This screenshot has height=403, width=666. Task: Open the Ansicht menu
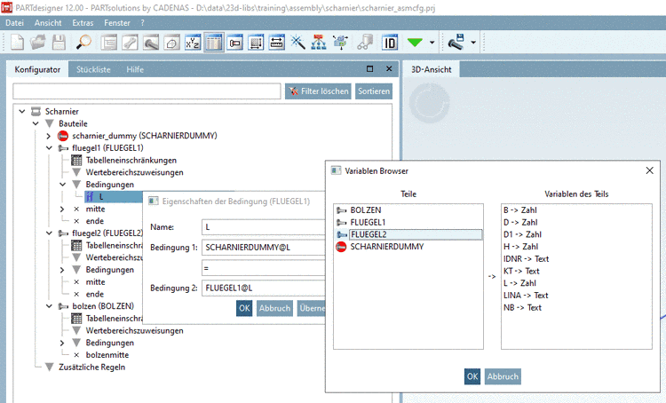[48, 23]
